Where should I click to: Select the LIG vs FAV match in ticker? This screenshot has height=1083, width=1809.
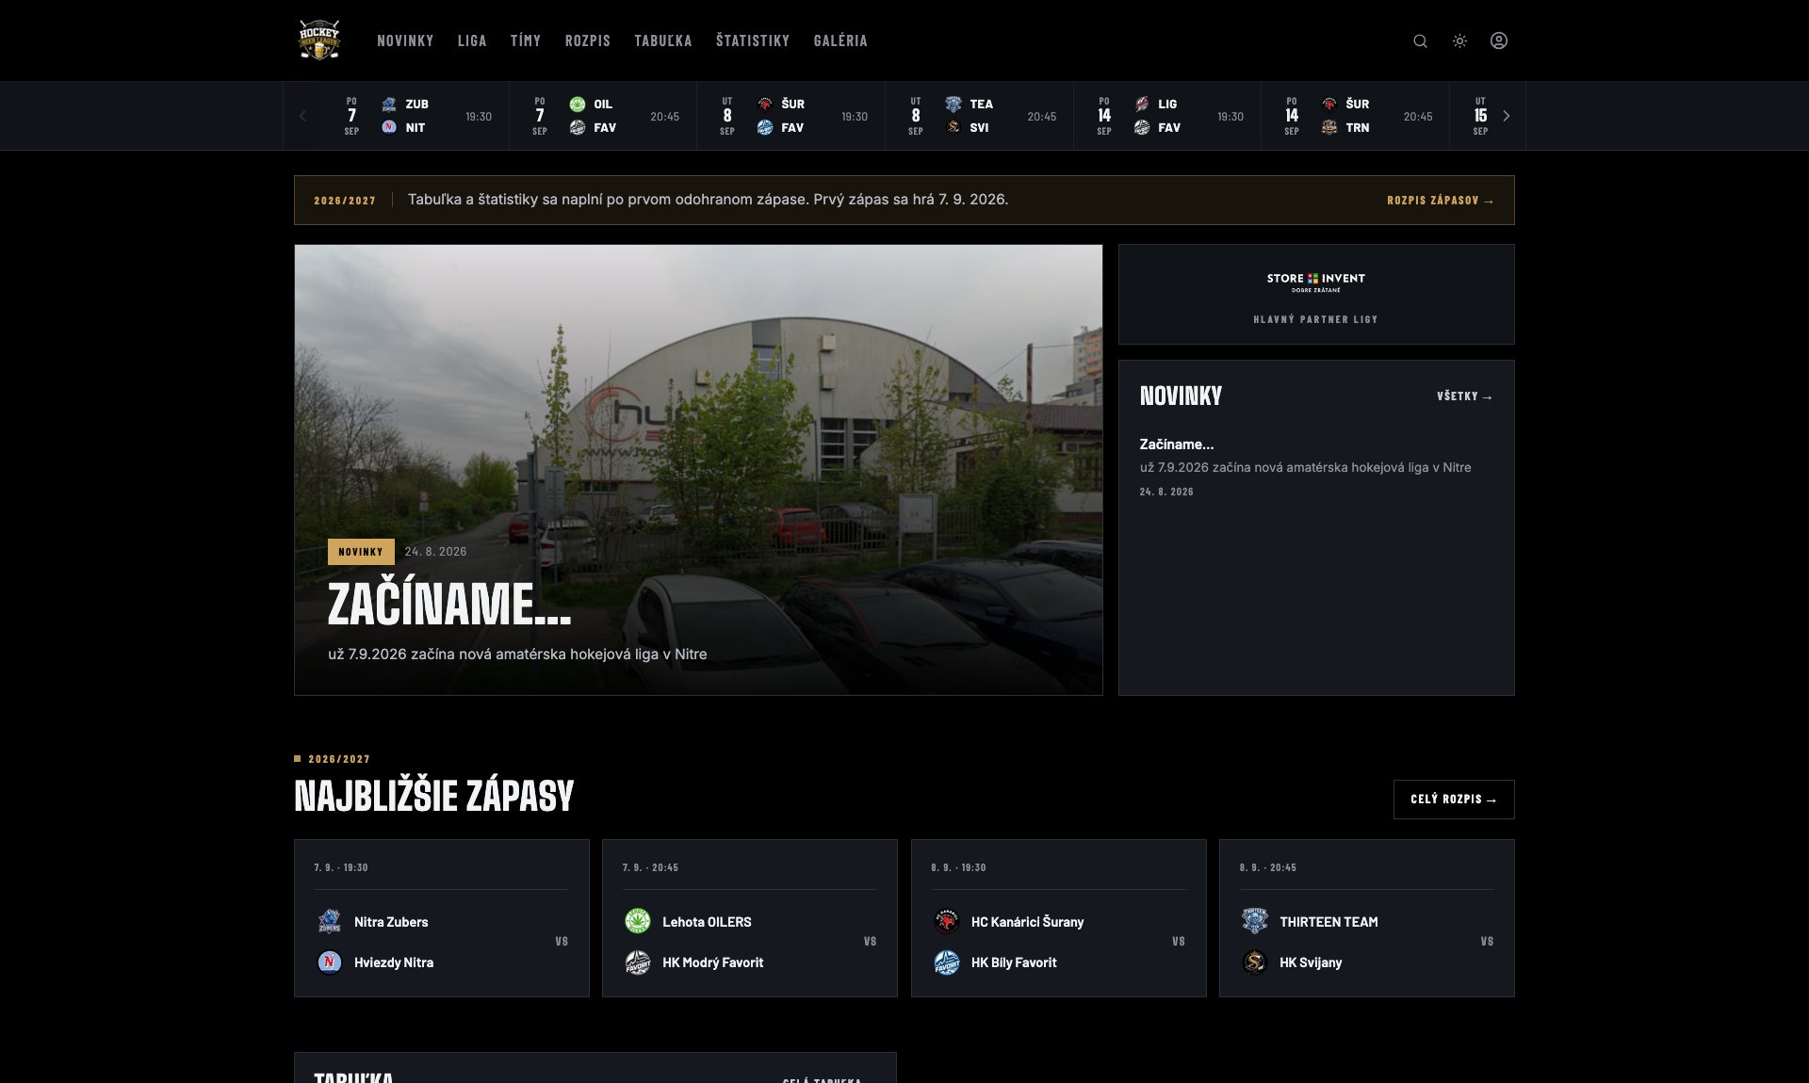(x=1167, y=116)
